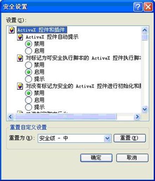Viewport: 155px width, 181px height.
Task: Confirm with the 确定 button
Action: [x=96, y=158]
